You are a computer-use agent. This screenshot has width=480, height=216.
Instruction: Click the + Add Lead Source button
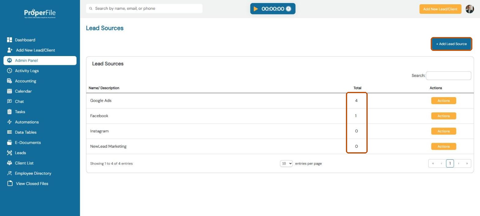point(451,44)
